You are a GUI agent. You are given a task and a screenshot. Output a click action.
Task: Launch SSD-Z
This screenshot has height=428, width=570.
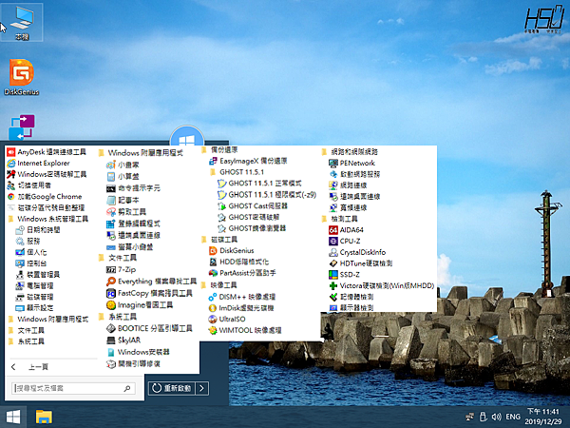pyautogui.click(x=344, y=275)
